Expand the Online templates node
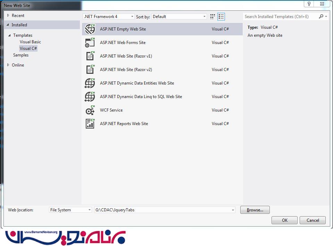Image resolution: width=333 pixels, height=246 pixels. (x=9, y=65)
